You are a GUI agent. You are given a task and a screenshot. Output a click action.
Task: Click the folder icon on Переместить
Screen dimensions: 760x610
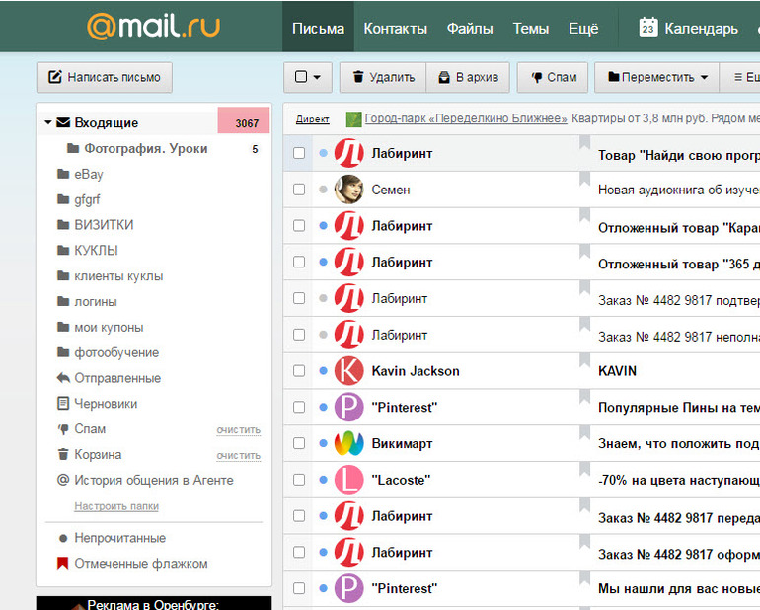614,77
